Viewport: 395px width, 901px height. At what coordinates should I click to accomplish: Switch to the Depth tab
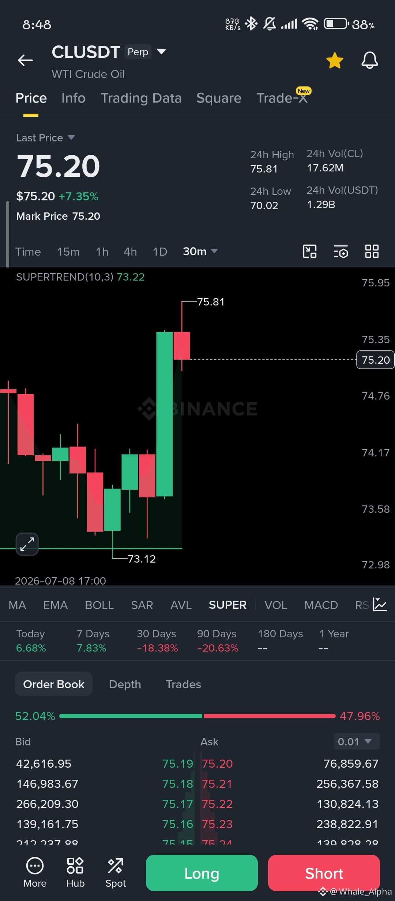125,684
